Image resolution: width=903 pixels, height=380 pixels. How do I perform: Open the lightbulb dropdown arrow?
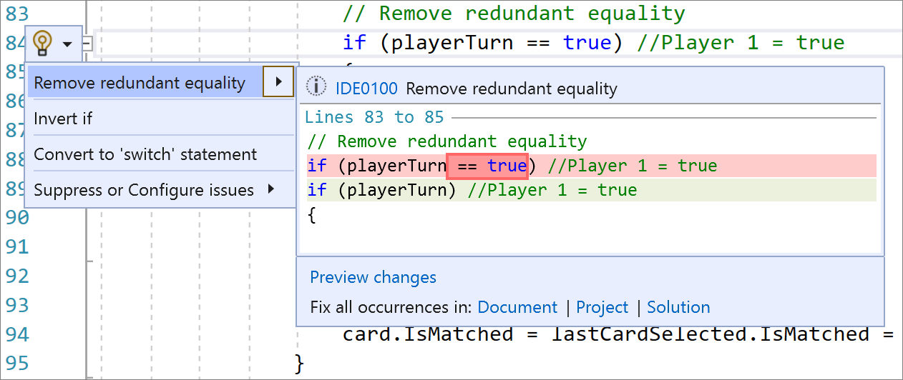(67, 44)
